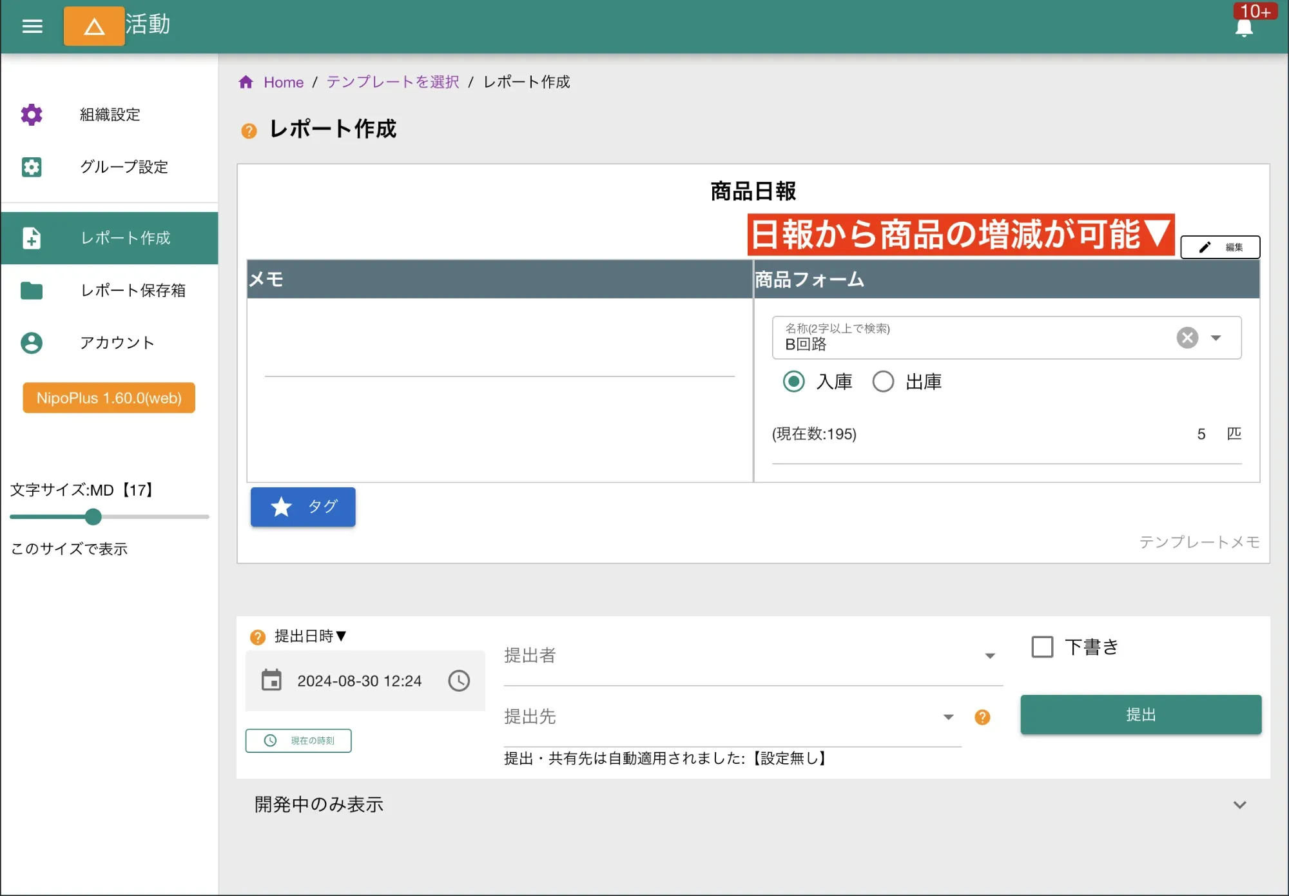1289x896 pixels.
Task: Click the アカウント person icon
Action: 32,343
